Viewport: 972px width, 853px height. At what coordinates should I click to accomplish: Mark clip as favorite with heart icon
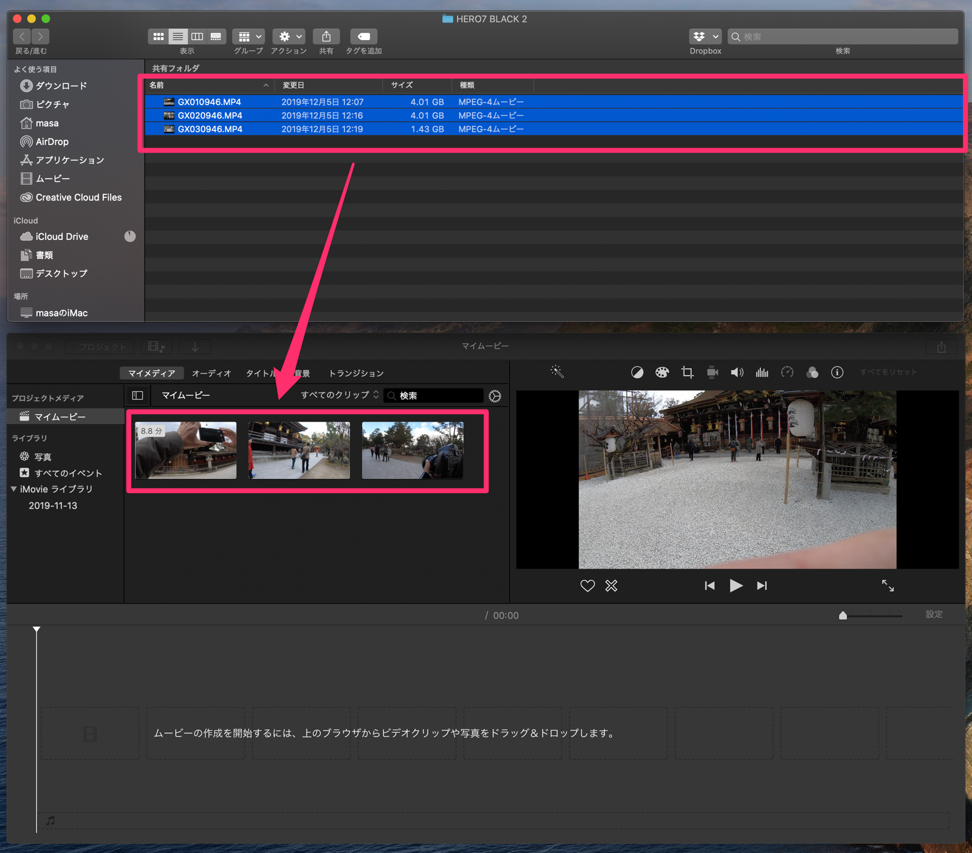(587, 586)
